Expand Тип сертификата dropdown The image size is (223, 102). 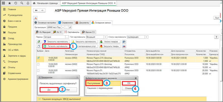coord(105,37)
